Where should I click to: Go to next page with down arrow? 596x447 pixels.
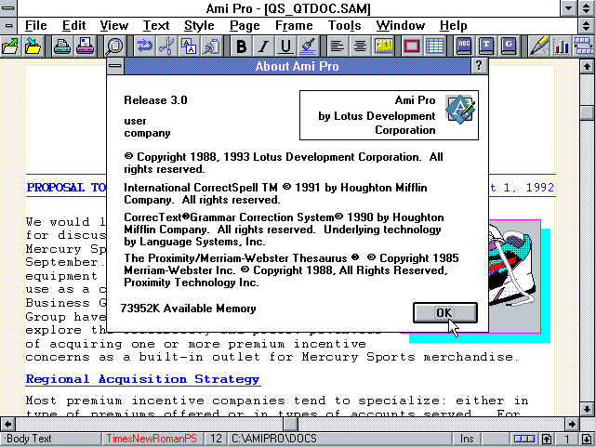(587, 439)
